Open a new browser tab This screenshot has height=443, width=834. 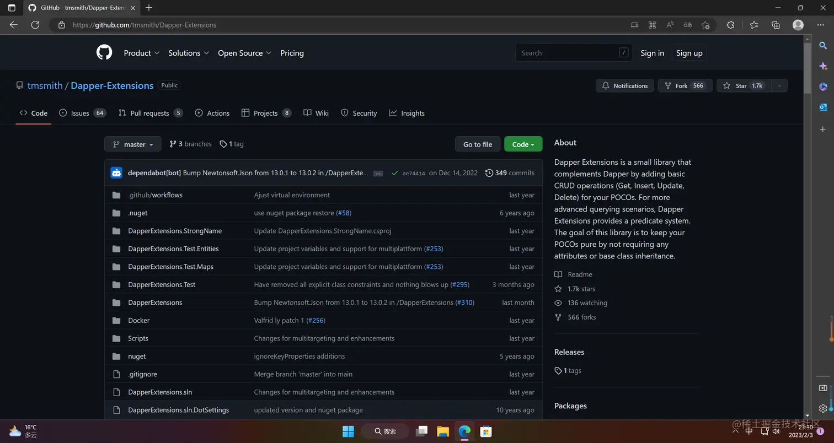point(149,8)
